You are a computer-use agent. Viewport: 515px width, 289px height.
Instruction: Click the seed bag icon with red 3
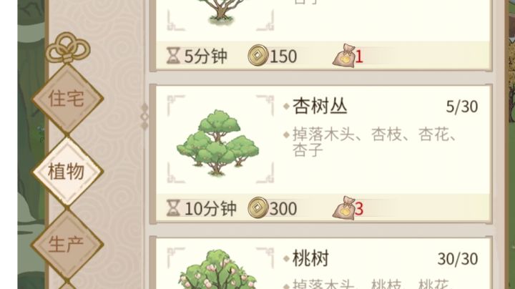tap(343, 208)
